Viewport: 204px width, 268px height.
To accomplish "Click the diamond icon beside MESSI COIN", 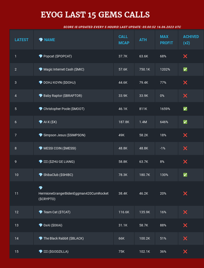I will pyautogui.click(x=41, y=148).
